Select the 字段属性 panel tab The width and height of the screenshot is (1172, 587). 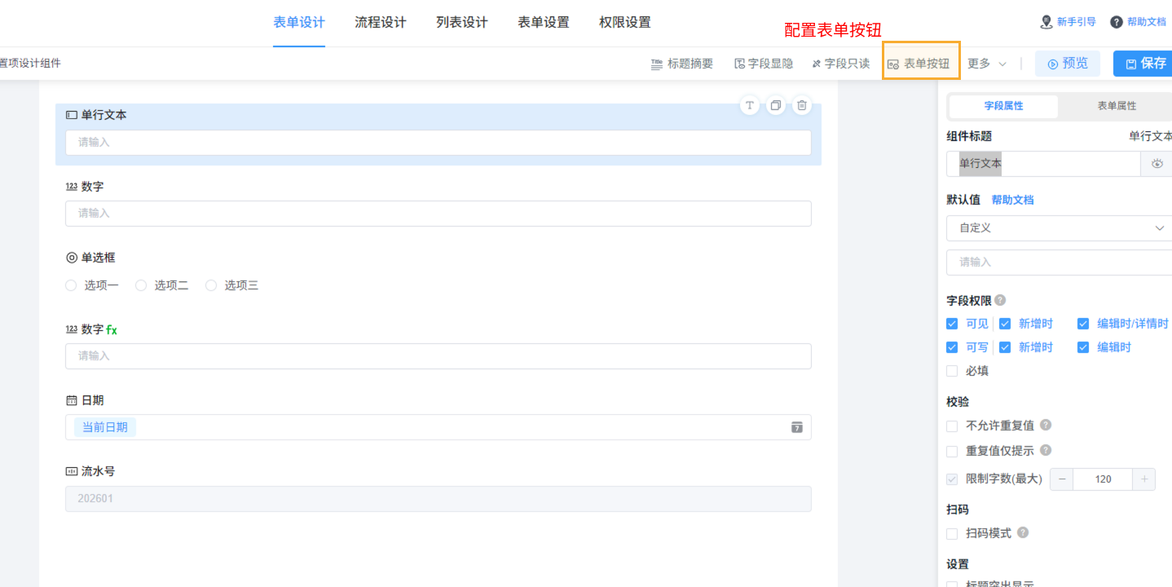[x=1003, y=106]
